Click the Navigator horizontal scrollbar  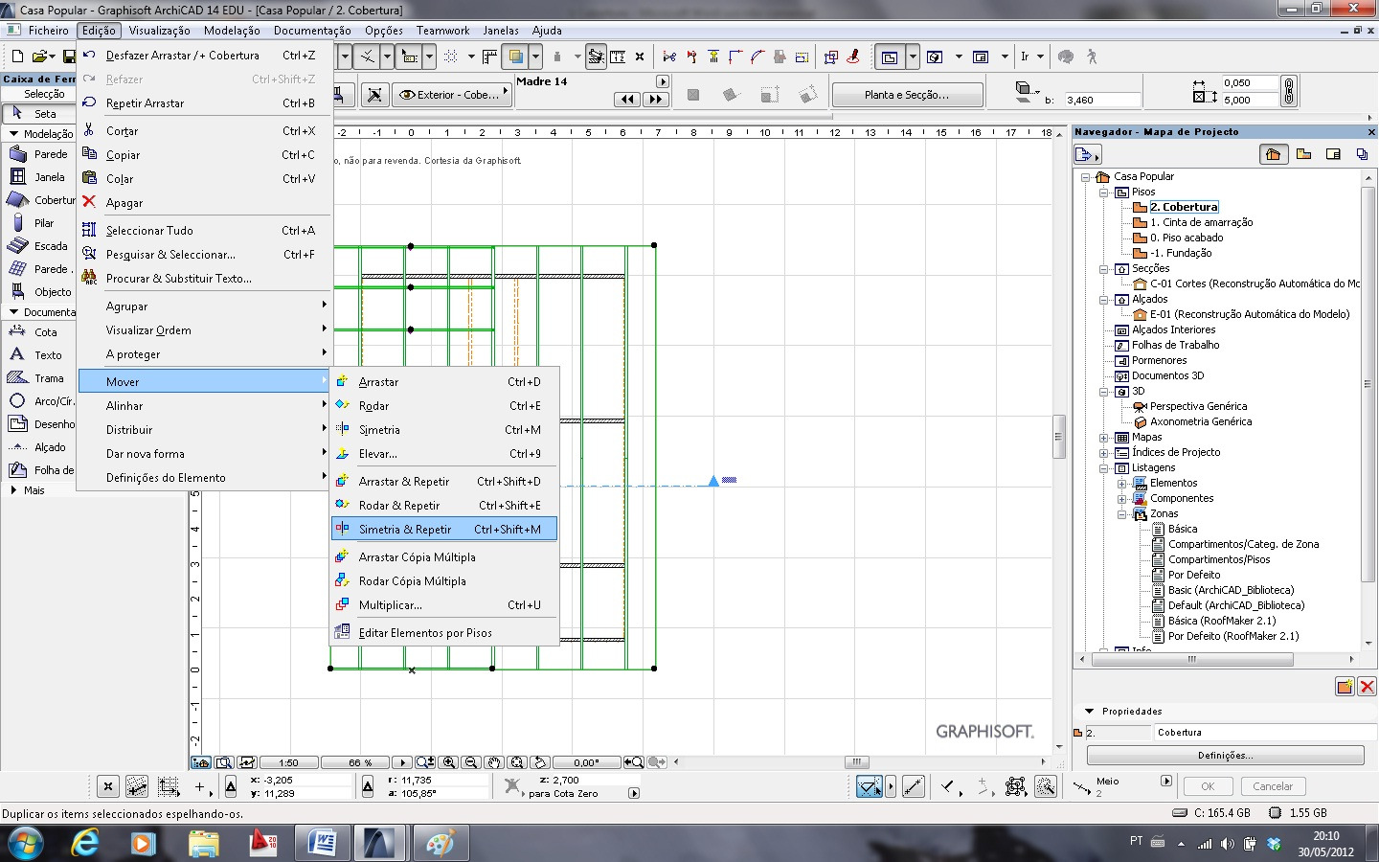[x=1192, y=659]
